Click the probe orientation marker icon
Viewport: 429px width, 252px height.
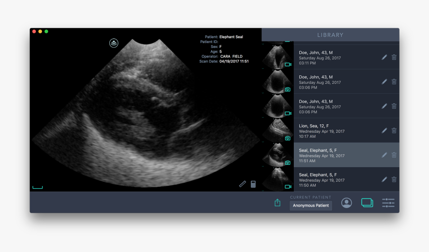(x=114, y=43)
